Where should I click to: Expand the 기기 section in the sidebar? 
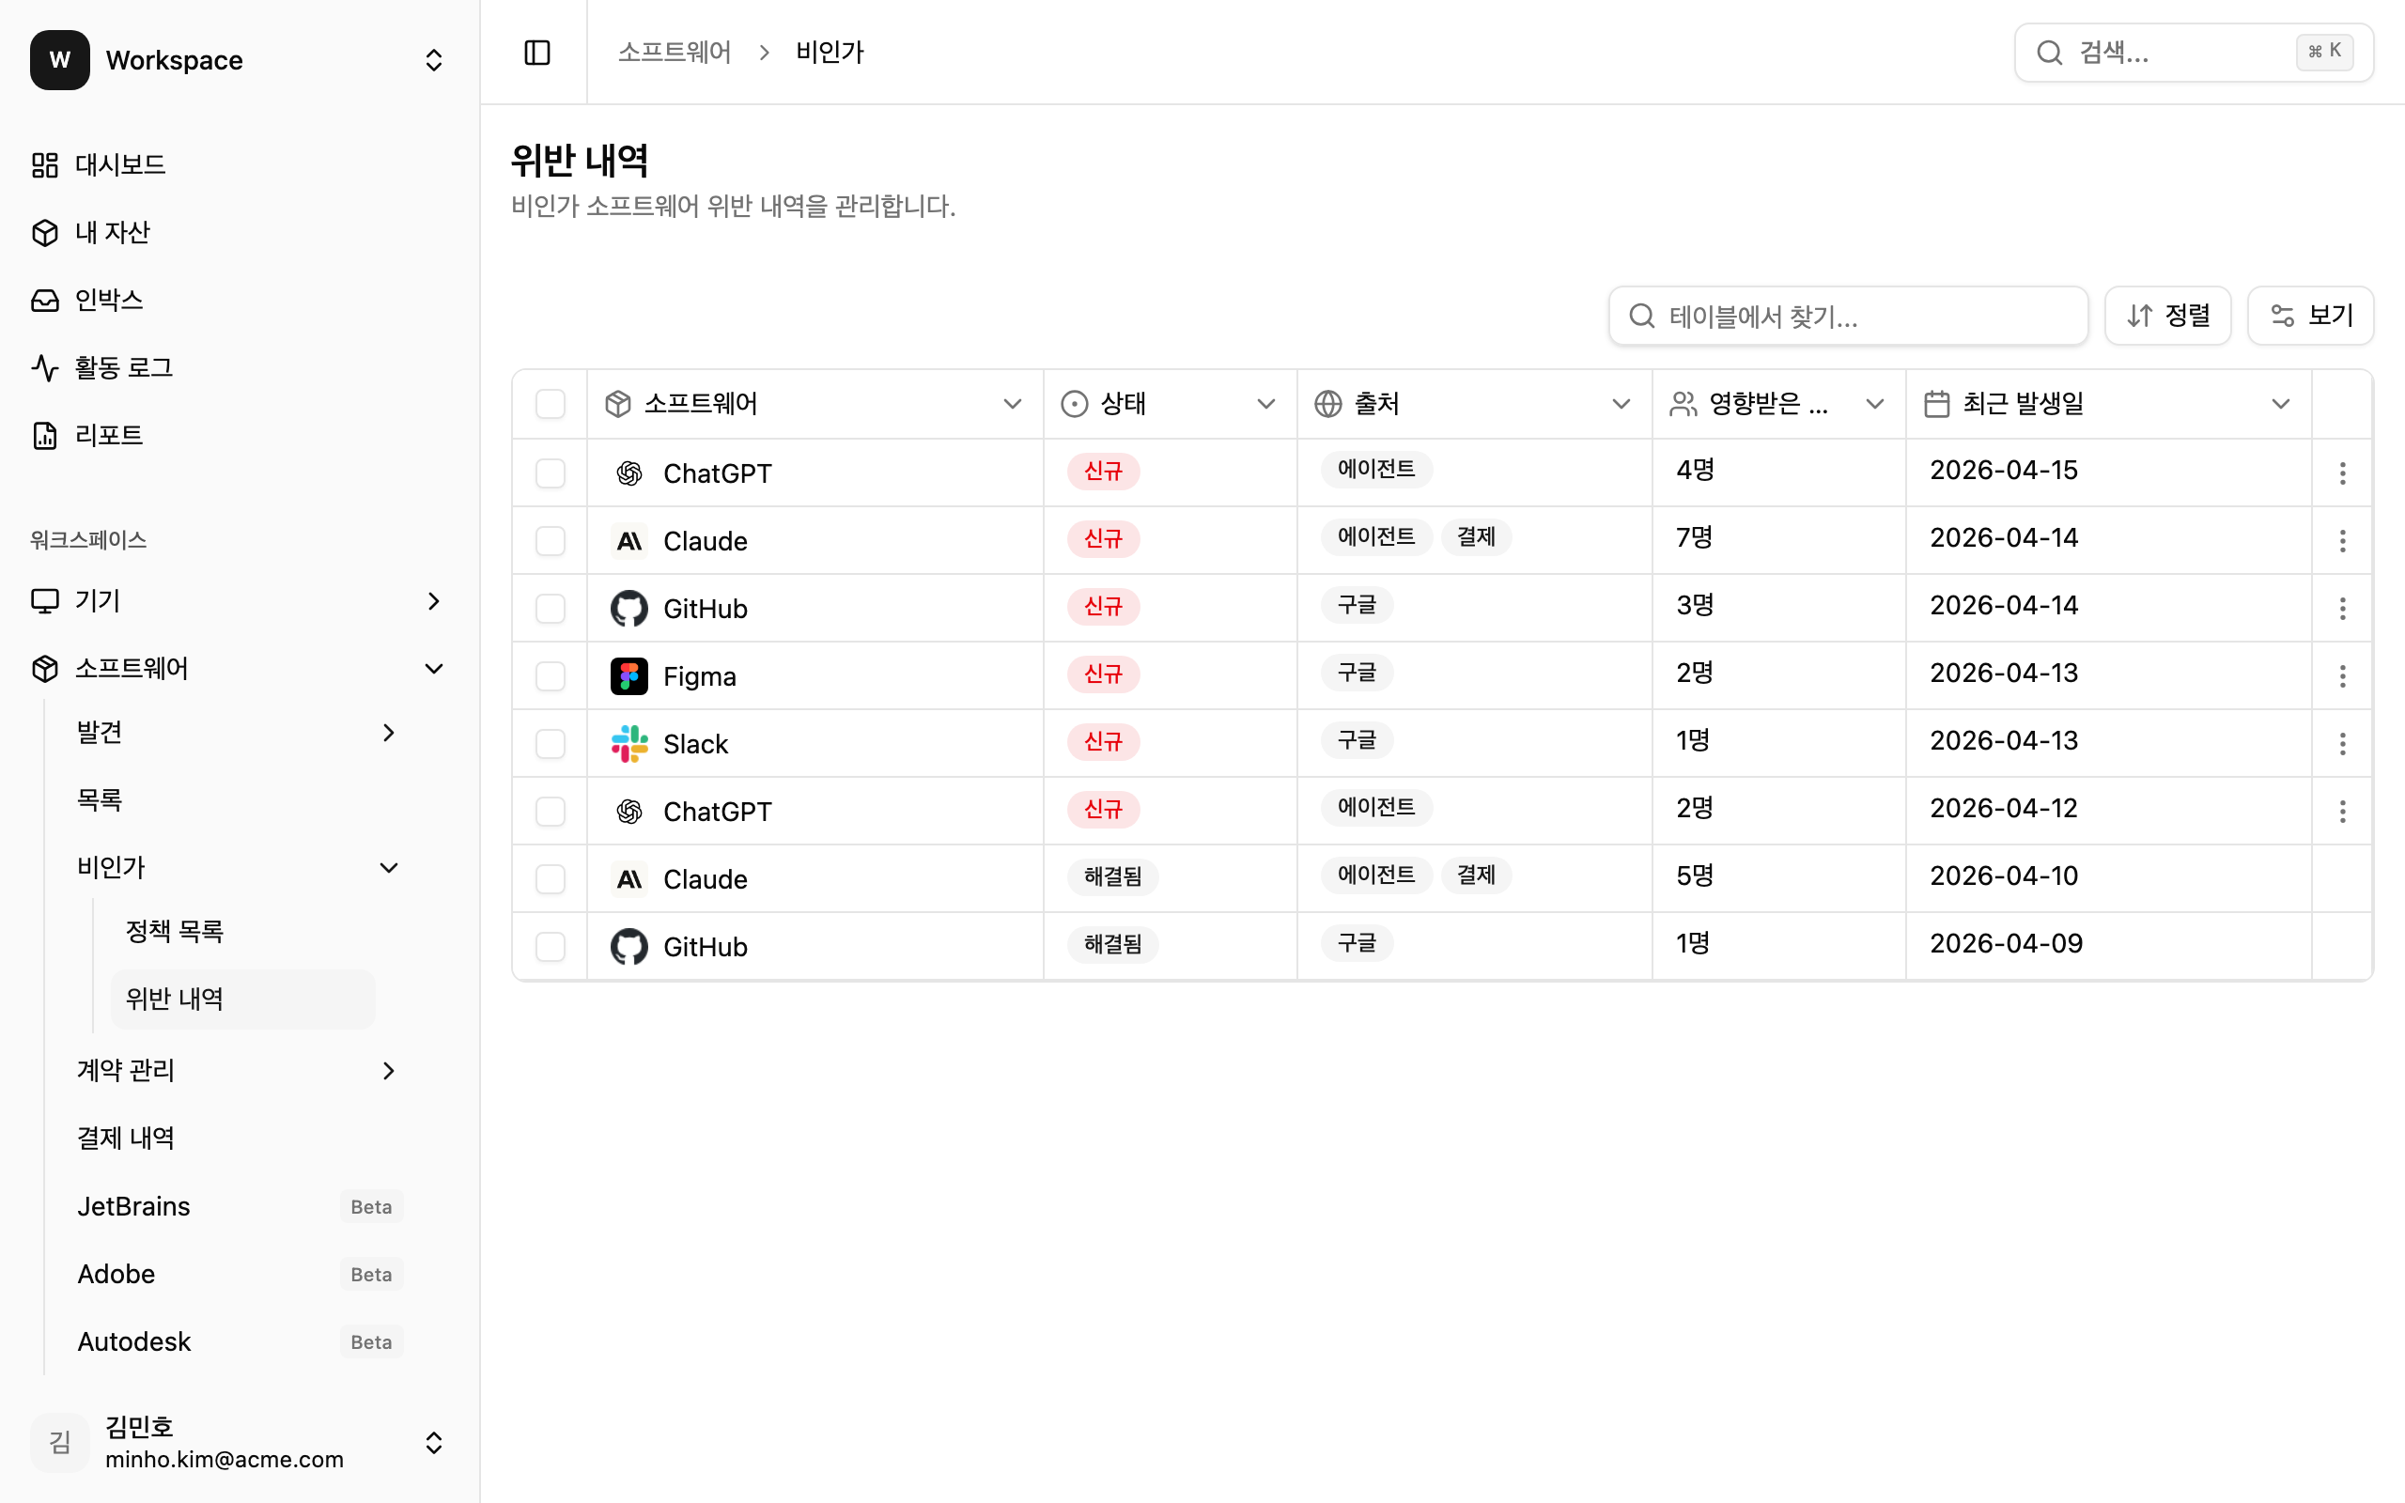433,600
